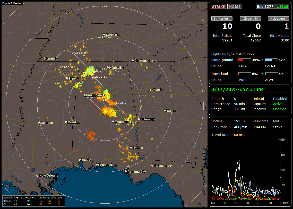Click the Memphis airport icon
This screenshot has width=293, height=209.
coord(42,58)
